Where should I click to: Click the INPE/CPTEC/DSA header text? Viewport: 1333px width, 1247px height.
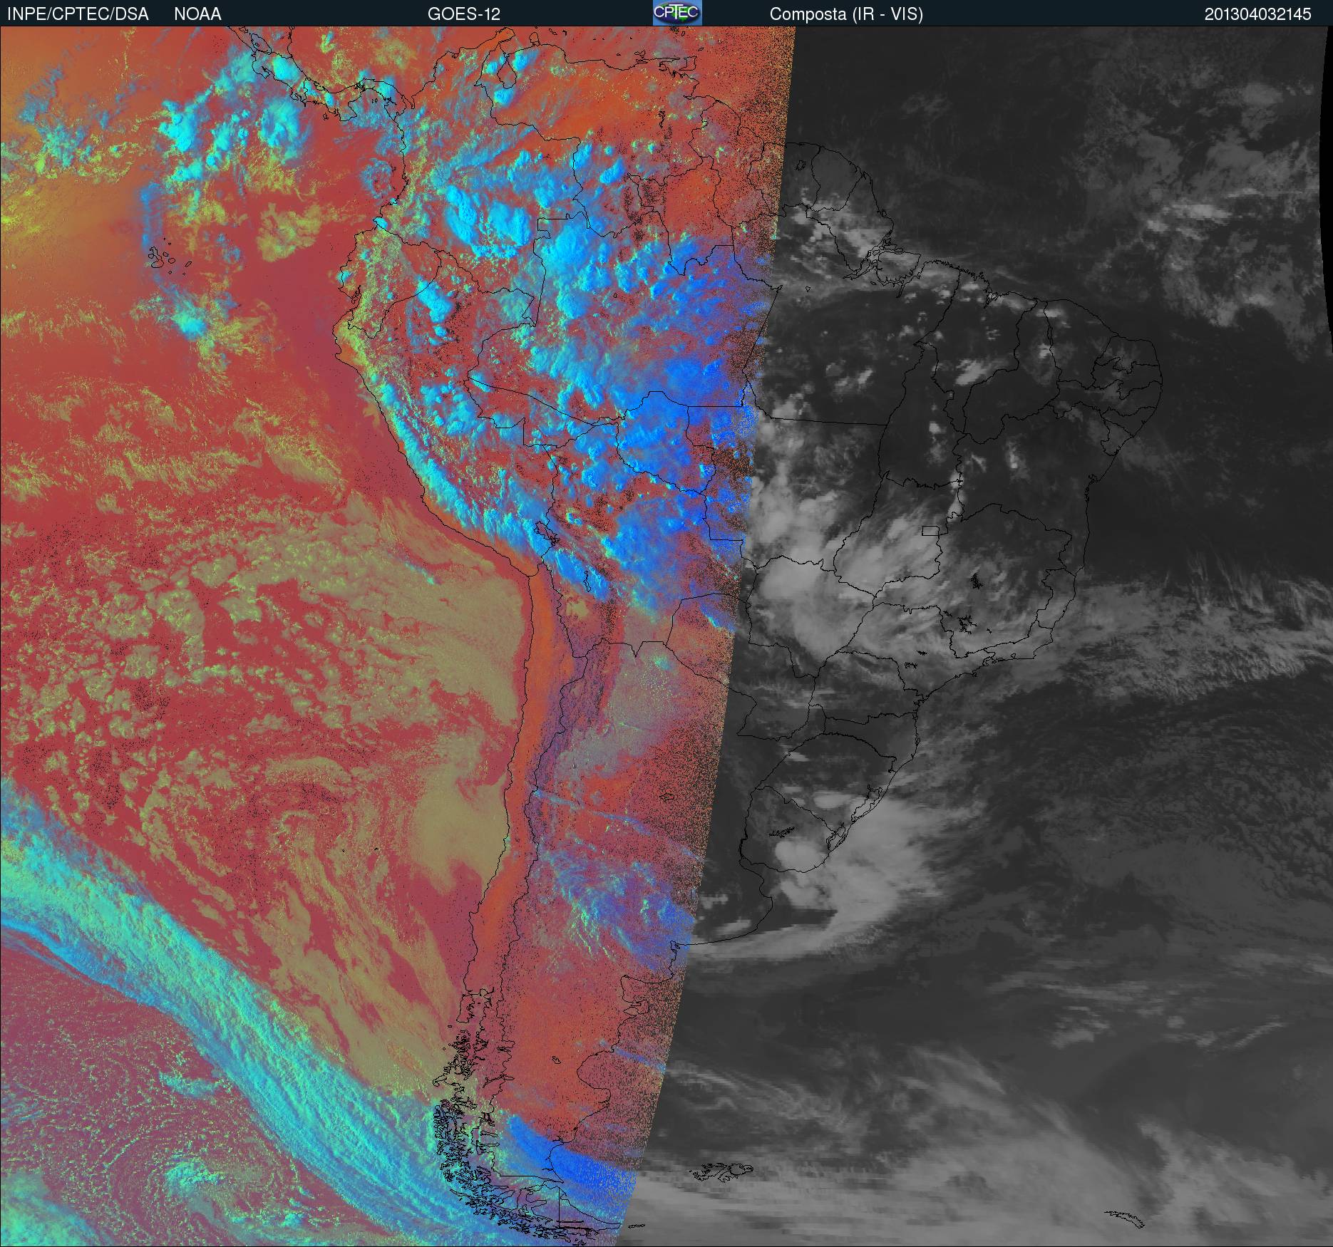coord(78,14)
